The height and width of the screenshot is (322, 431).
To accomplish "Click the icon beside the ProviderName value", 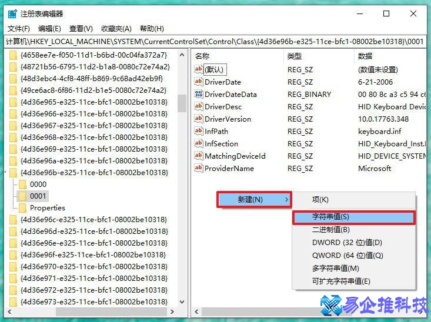I will [x=198, y=169].
